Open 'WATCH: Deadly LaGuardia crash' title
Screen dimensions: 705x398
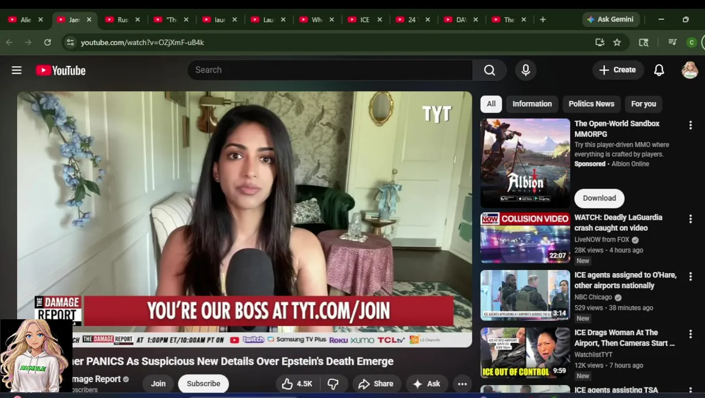(x=618, y=223)
